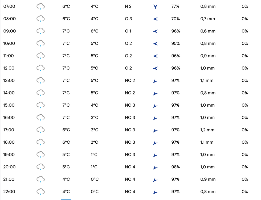
Task: Click the rain cloud icon at 07:00
Action: click(x=40, y=6)
